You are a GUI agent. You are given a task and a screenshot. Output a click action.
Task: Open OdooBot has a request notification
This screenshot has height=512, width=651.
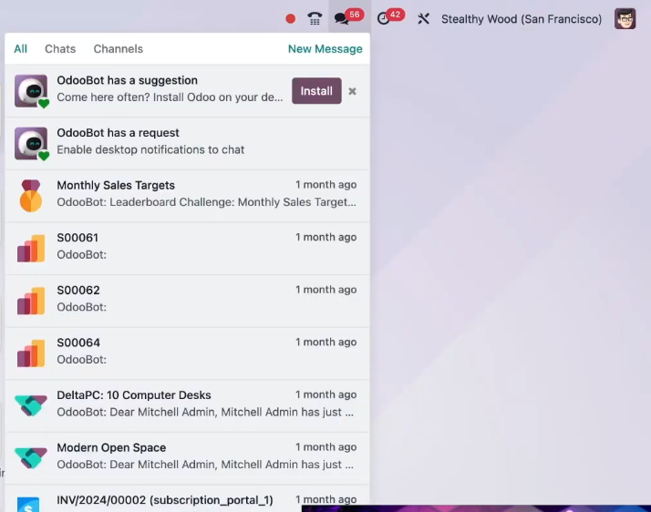pos(187,144)
